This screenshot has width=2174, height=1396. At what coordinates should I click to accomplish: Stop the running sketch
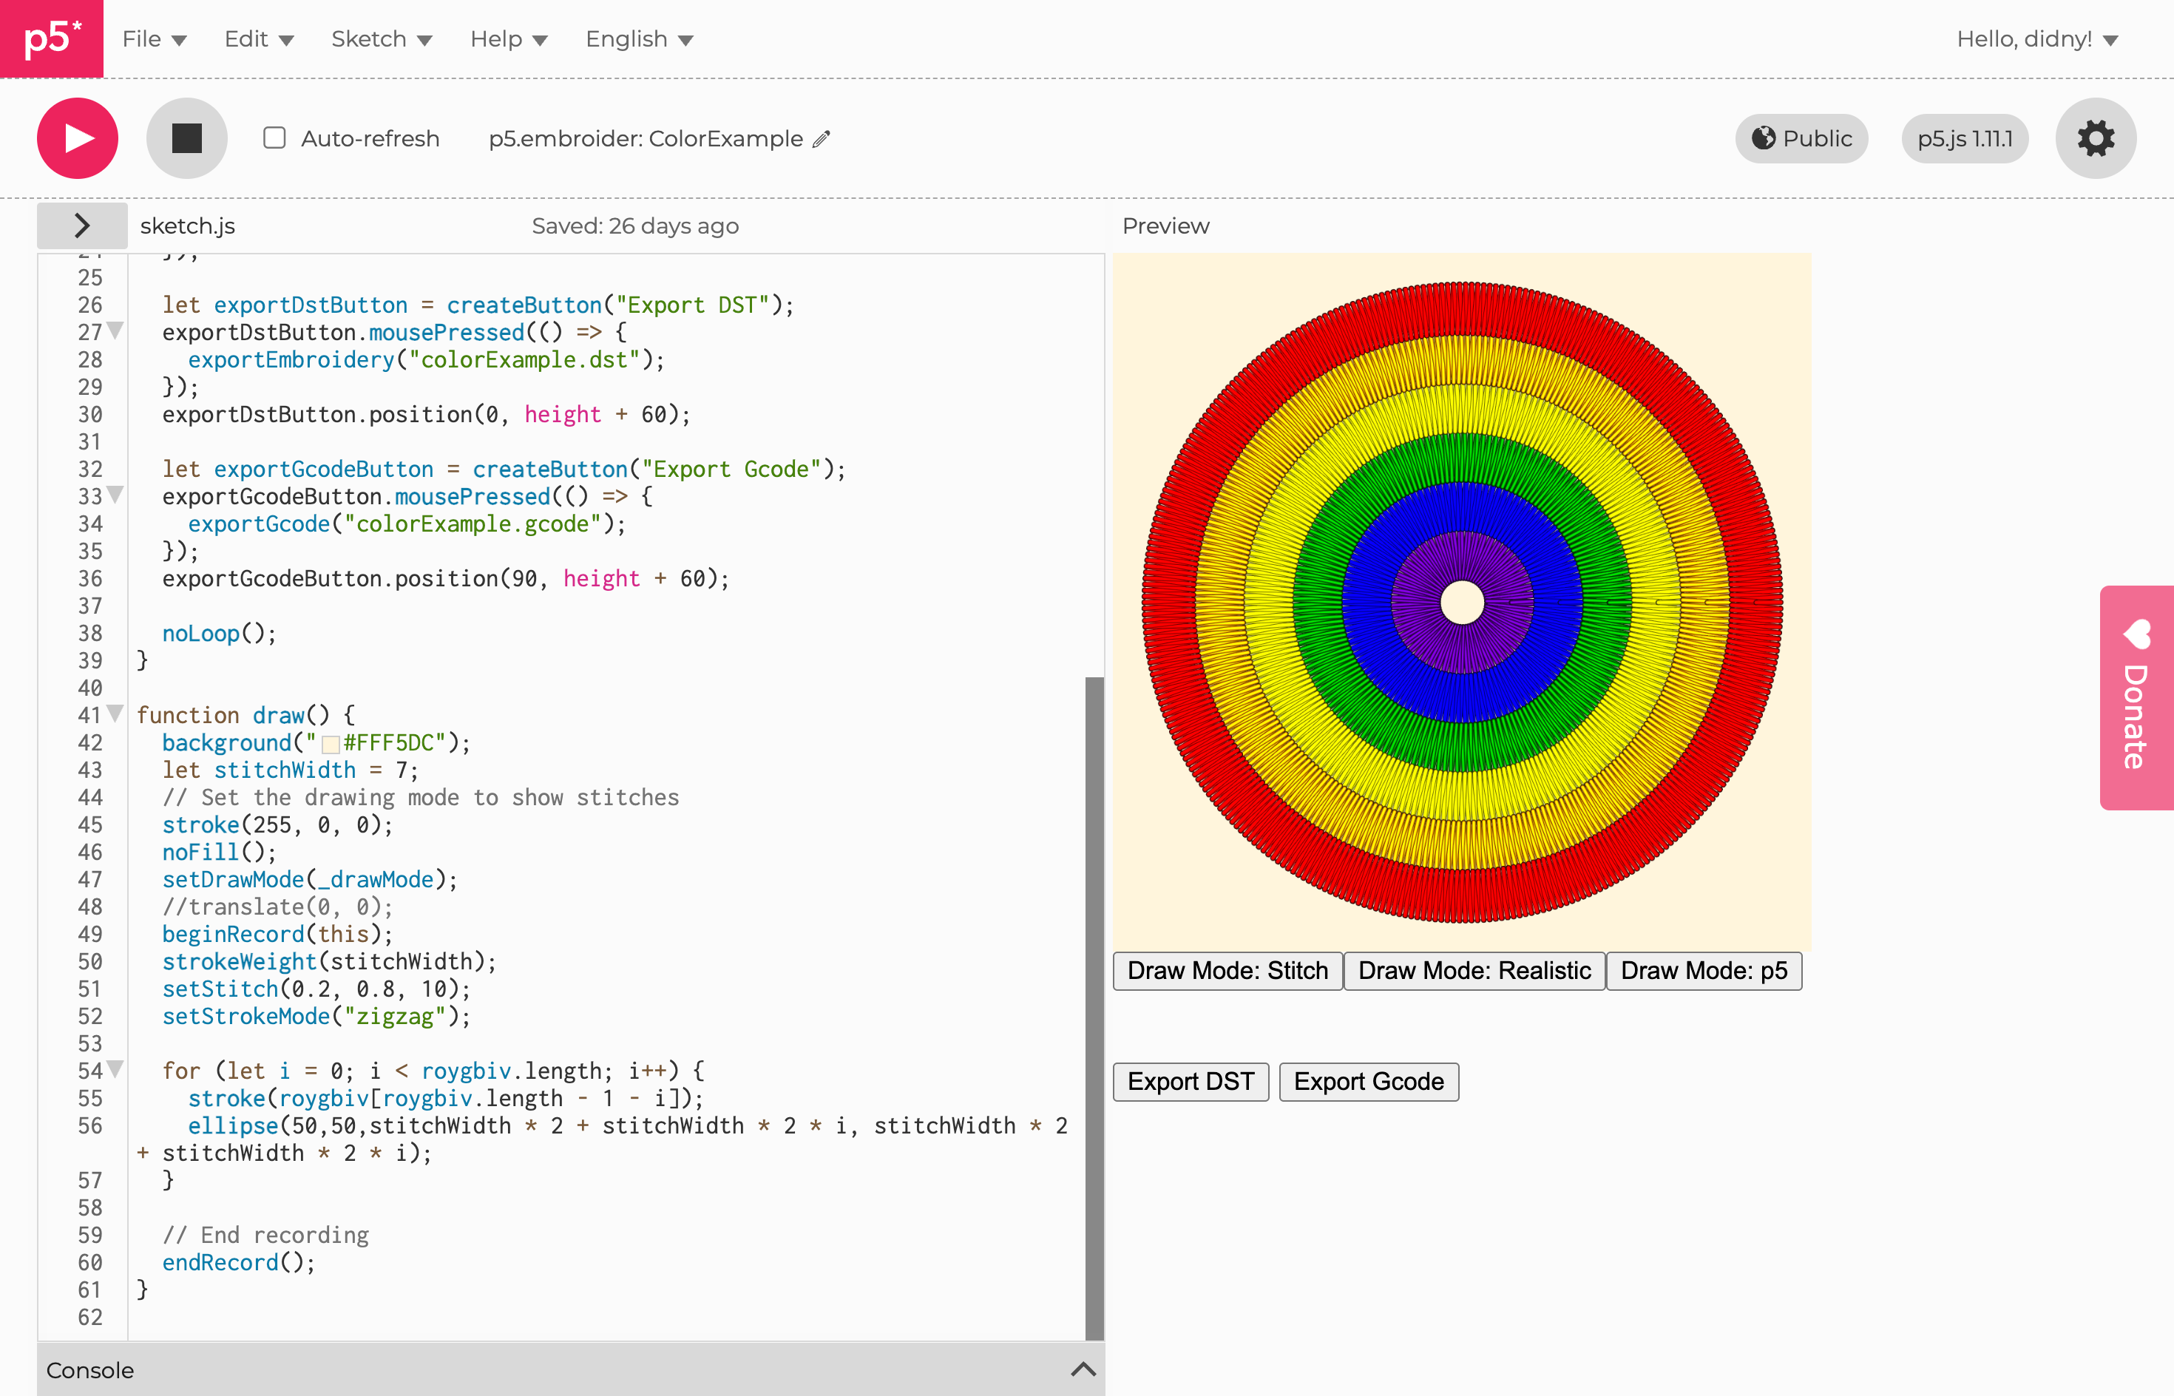(186, 139)
